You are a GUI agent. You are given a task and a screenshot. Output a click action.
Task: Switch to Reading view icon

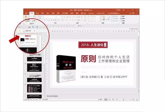coord(113,99)
